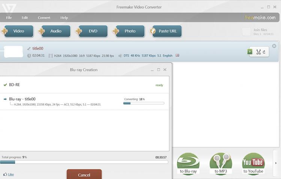This screenshot has height=179, width=281.
Task: Click the H.264, 1920x1080, 23358 Kbps details line
Action: (57, 104)
